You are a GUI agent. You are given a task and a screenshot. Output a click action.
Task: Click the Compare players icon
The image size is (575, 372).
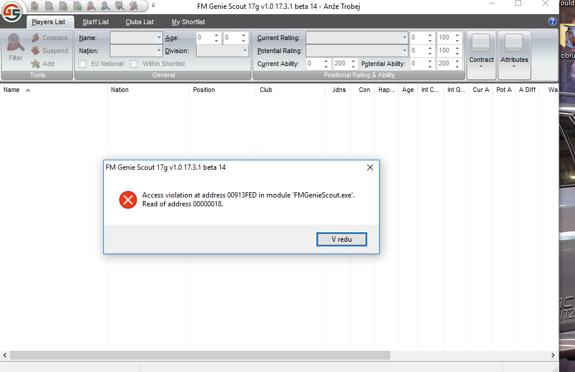[x=35, y=38]
